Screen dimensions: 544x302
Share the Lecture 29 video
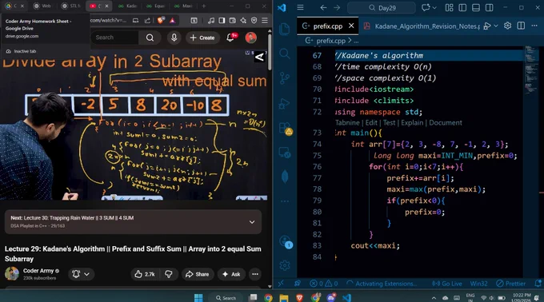197,274
